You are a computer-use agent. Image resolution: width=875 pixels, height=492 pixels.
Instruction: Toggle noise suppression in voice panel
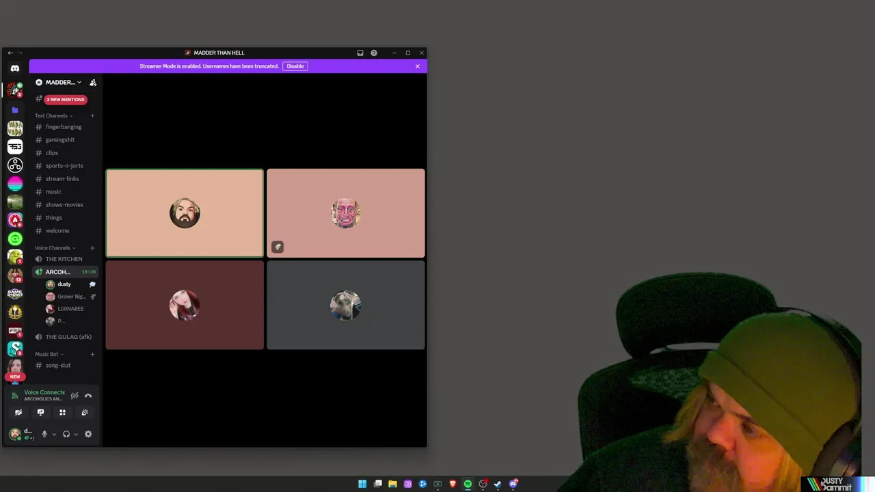[x=75, y=396]
